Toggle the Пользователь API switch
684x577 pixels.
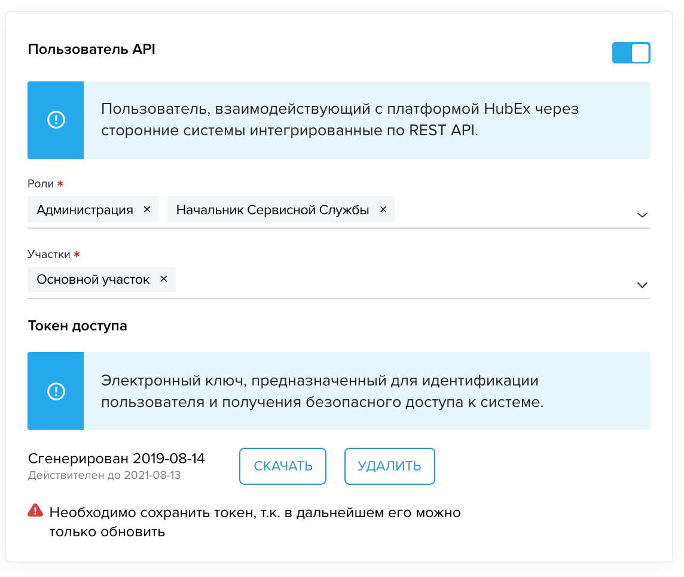pos(631,53)
